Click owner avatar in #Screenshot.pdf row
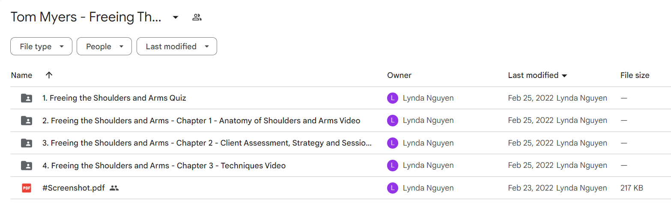671x218 pixels. click(393, 188)
